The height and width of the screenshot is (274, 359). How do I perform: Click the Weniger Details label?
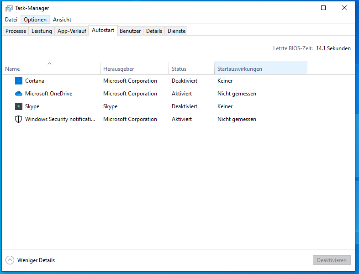(x=36, y=260)
